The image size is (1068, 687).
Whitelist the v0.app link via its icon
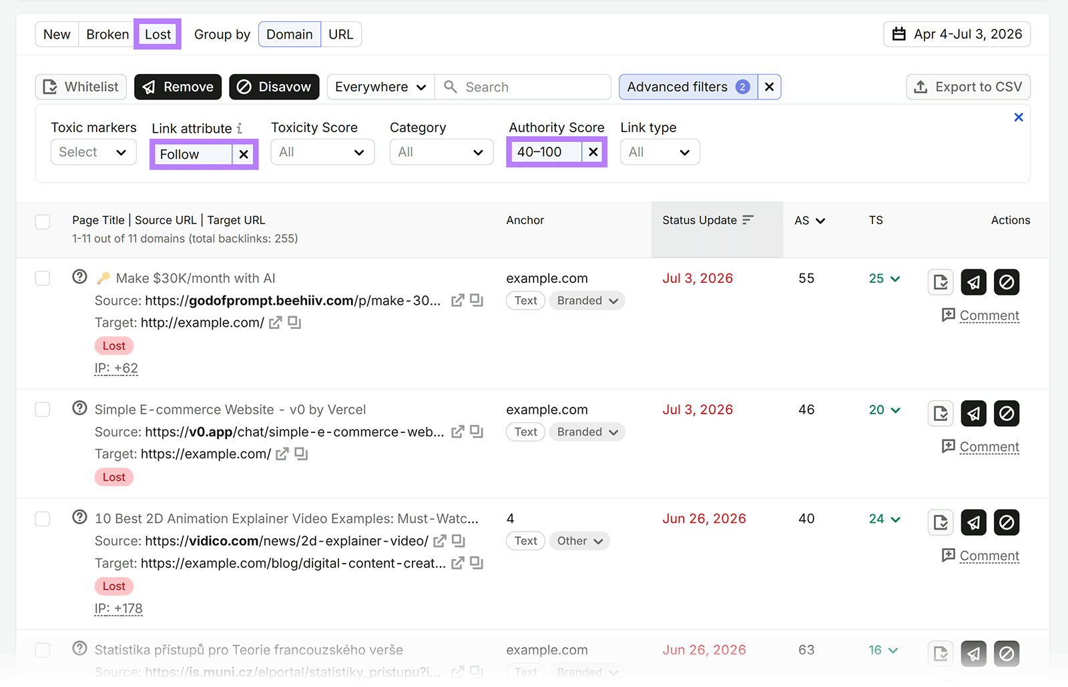(x=941, y=414)
